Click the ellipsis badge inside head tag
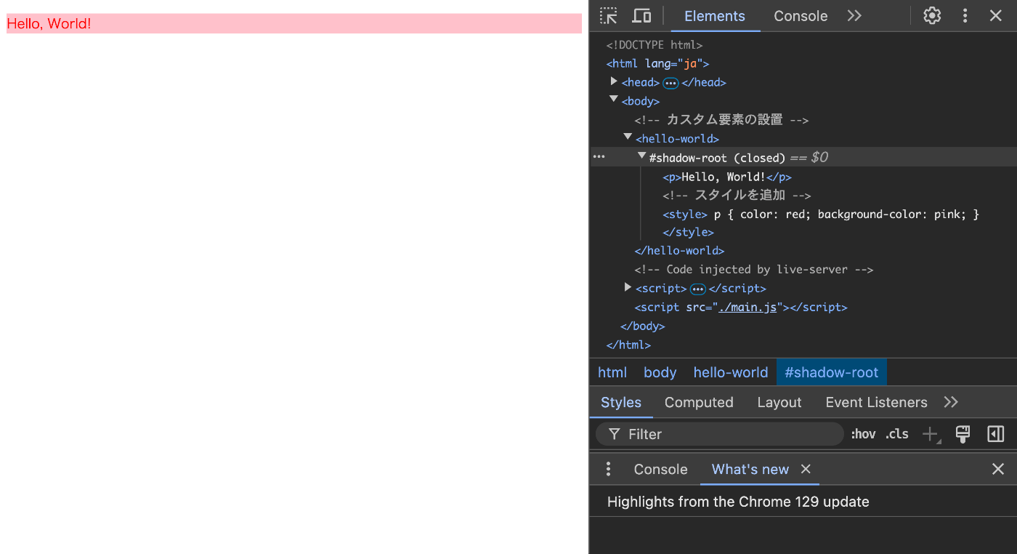1017x554 pixels. point(670,83)
